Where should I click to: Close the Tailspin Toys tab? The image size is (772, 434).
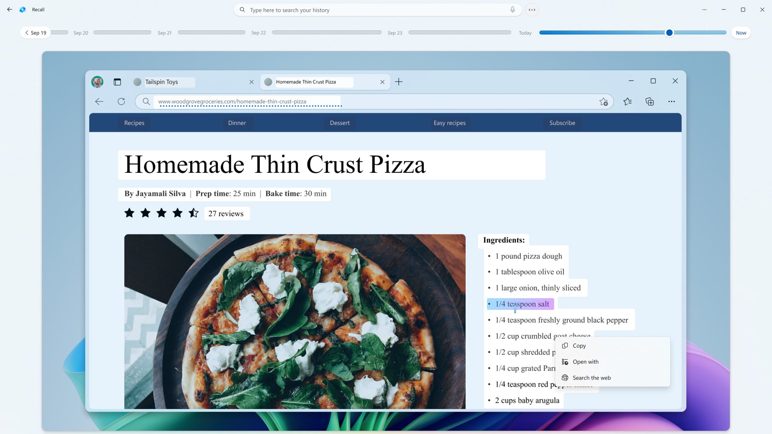coord(252,82)
